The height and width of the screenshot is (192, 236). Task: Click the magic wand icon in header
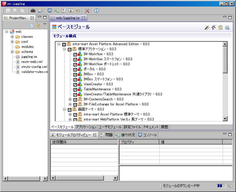pyautogui.click(x=207, y=27)
